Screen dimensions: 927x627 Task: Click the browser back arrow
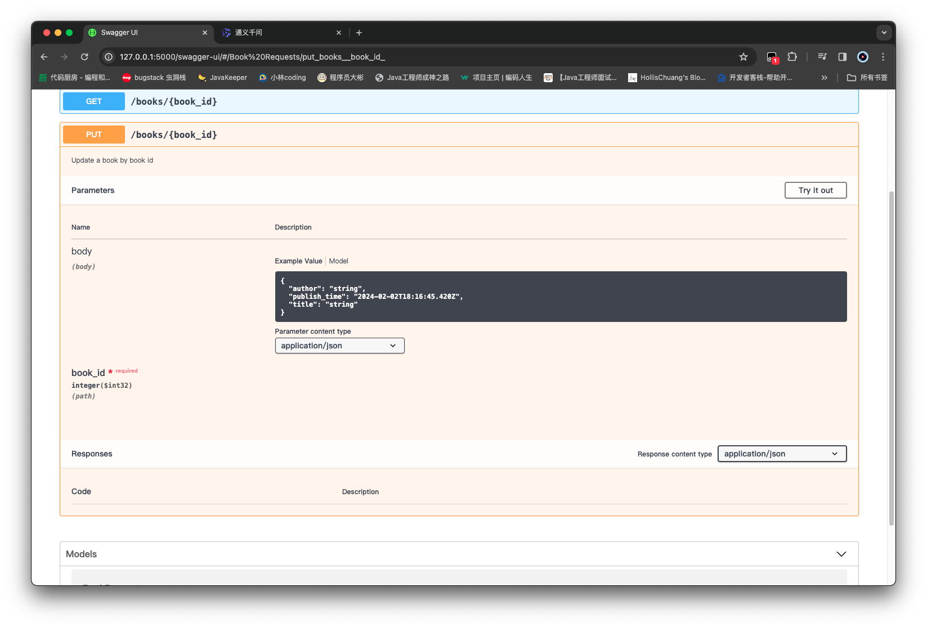click(x=44, y=57)
